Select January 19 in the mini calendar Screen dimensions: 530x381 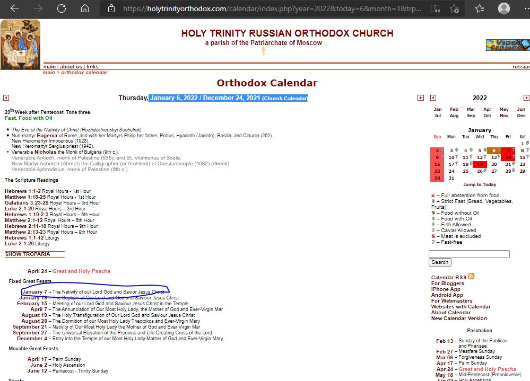point(480,164)
